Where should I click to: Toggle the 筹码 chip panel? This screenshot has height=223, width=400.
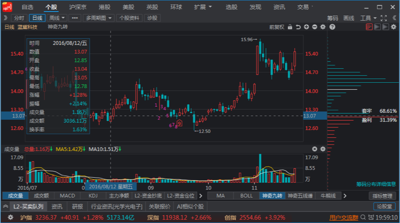click(x=333, y=18)
